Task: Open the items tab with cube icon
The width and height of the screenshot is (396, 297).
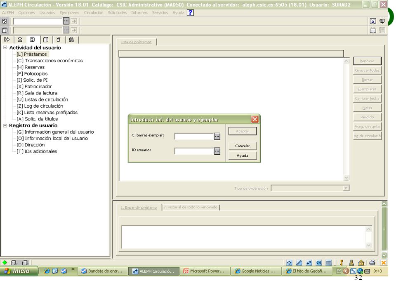Action: [46, 40]
